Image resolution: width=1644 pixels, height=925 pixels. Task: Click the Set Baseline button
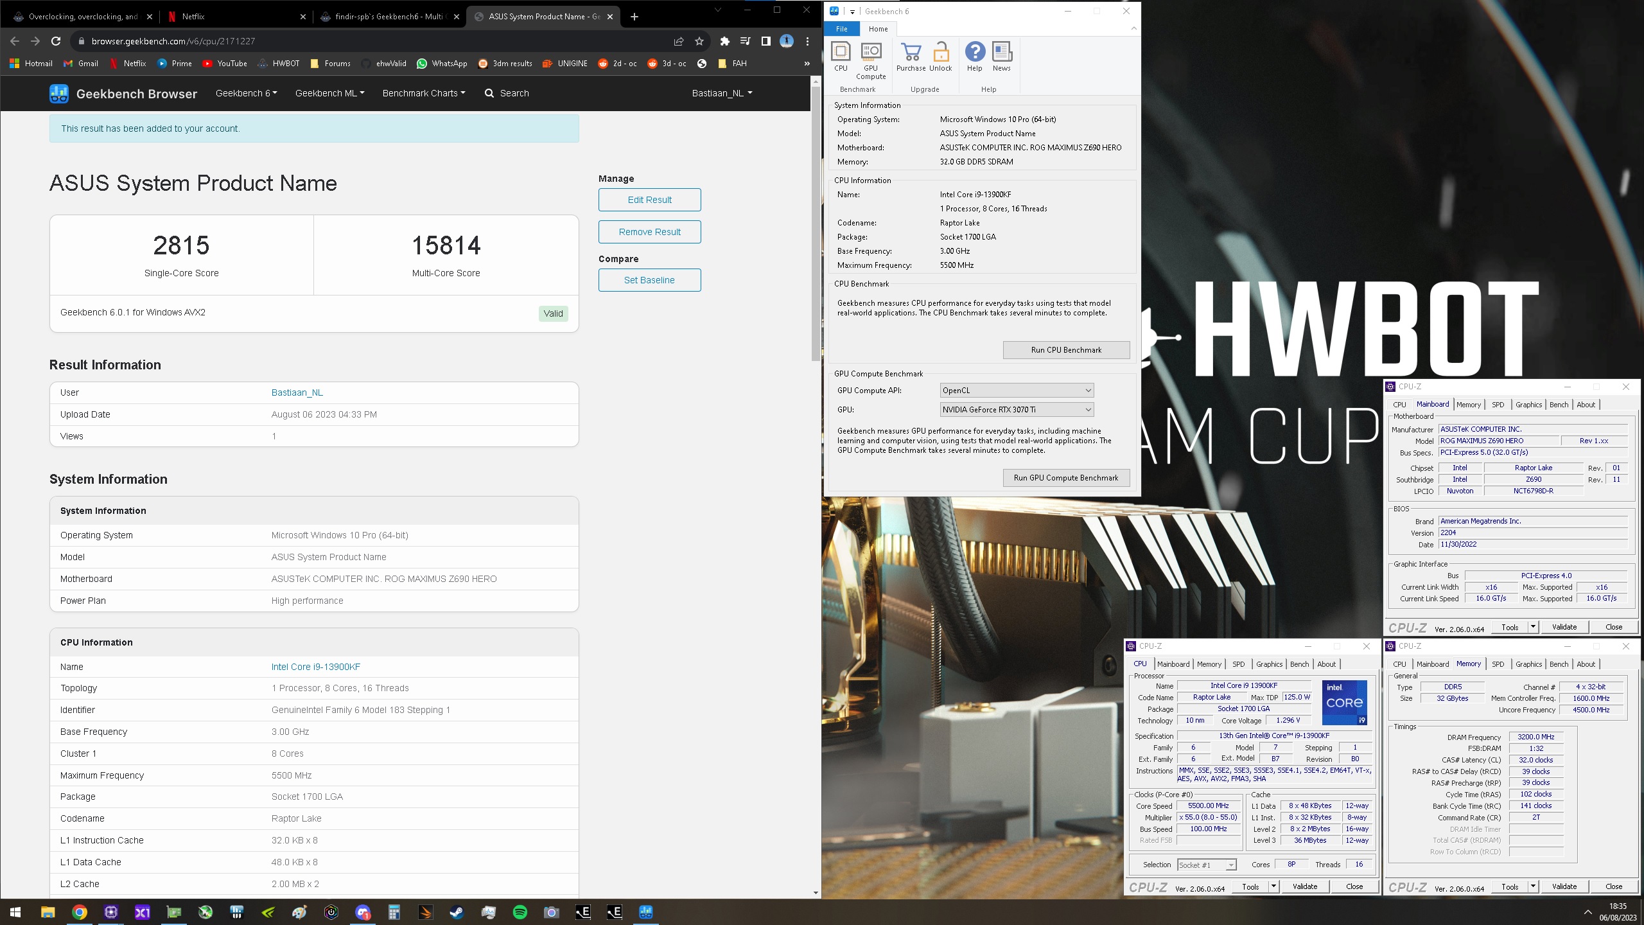649,280
